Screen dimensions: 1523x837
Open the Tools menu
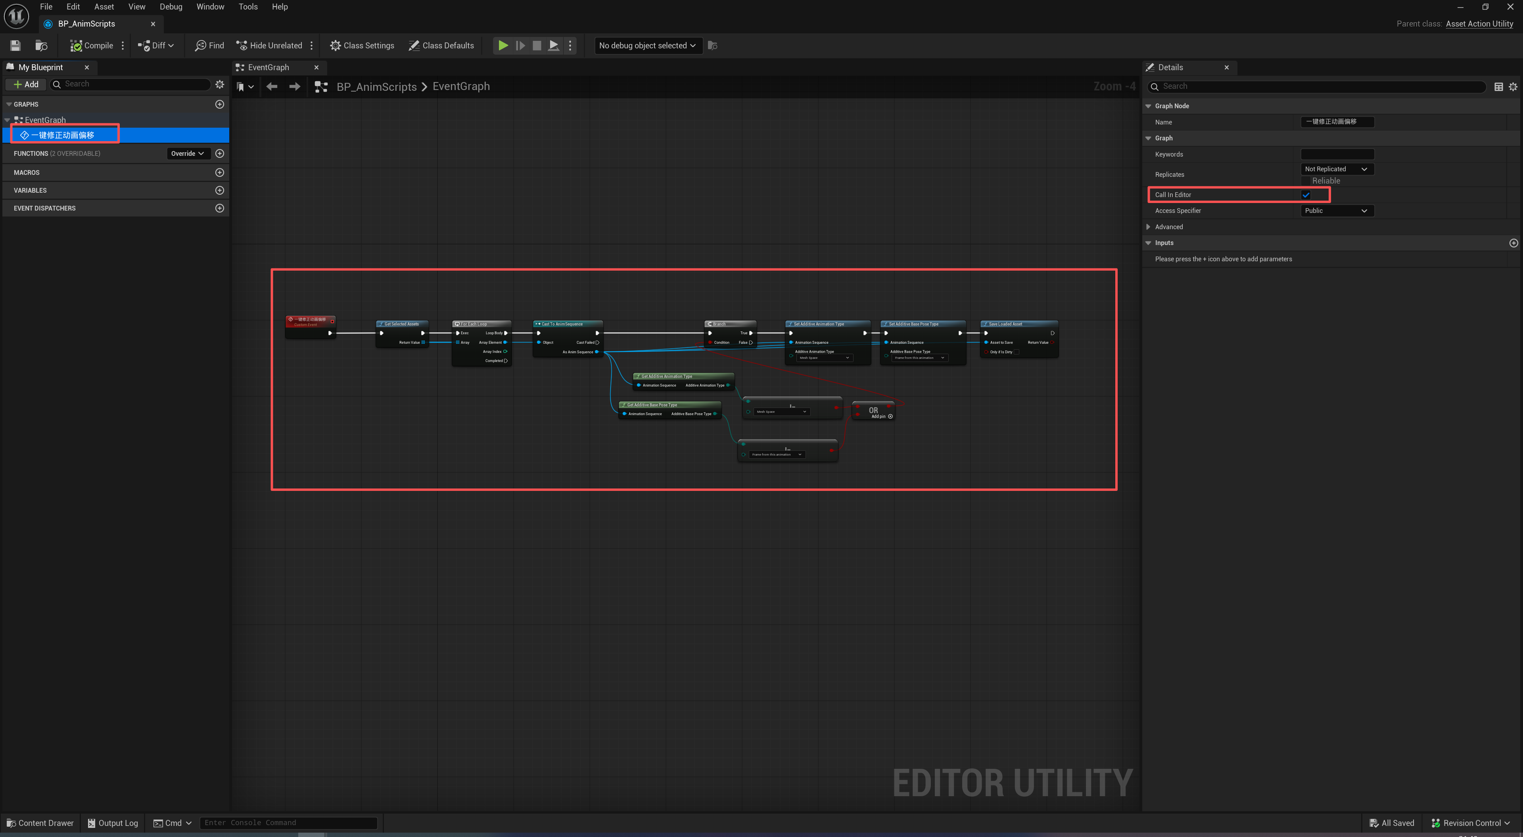point(248,6)
